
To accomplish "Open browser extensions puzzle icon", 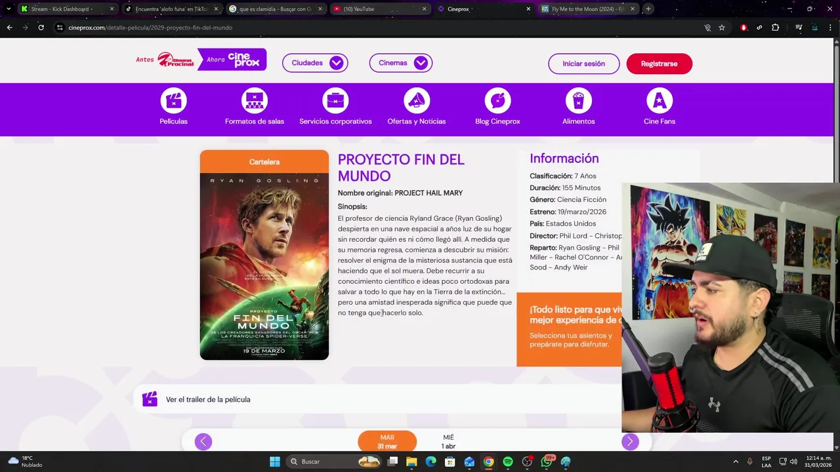I will [776, 28].
